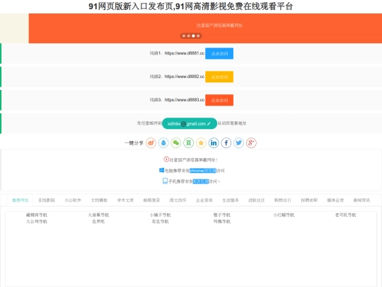
Task: Open the first link in the top row
Action: pyautogui.click(x=37, y=215)
